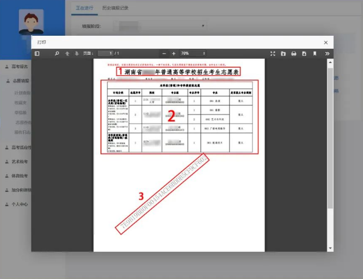Click the scroll down arrow of the viewer
The image size is (363, 279).
(330, 248)
